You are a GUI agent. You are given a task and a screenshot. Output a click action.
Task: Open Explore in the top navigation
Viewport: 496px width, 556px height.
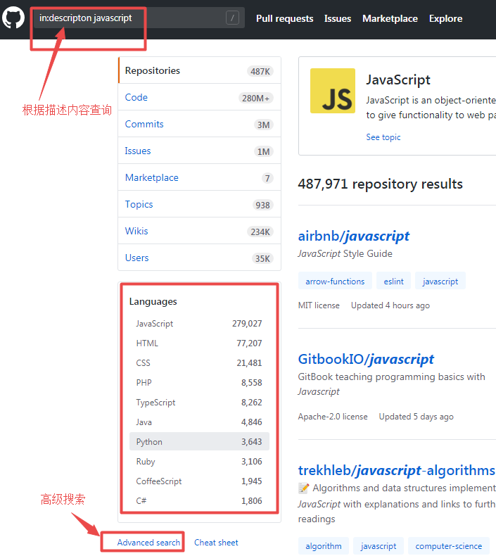point(445,18)
